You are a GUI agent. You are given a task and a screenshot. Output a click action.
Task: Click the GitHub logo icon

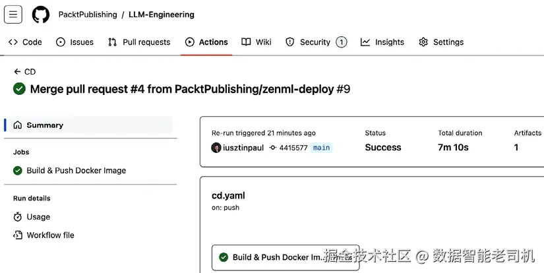(41, 15)
